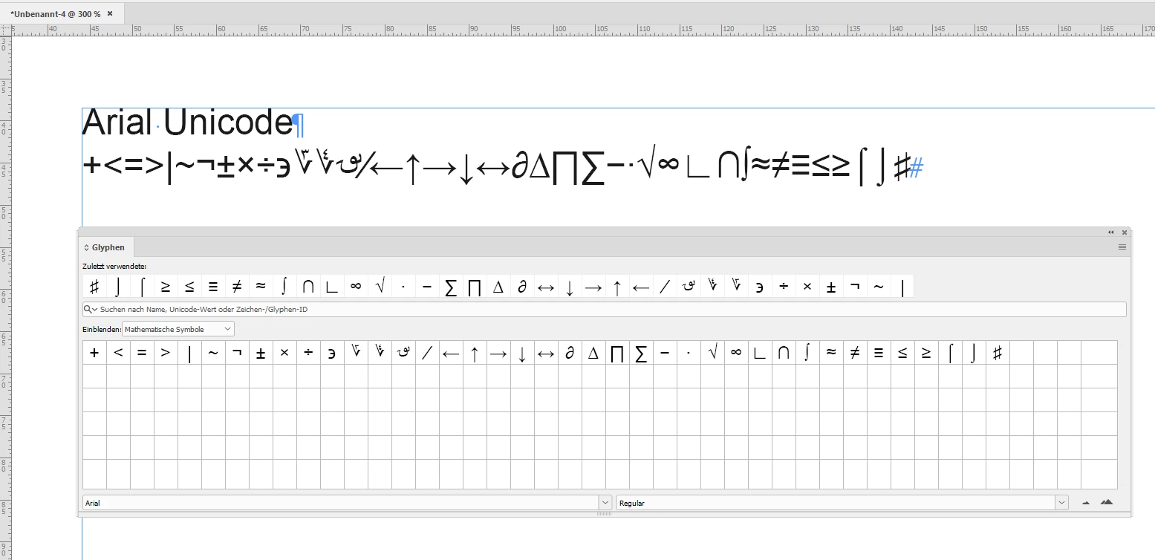Screen dimensions: 1155x560
Task: Select Delta Δ glyph in main grid
Action: click(x=593, y=353)
